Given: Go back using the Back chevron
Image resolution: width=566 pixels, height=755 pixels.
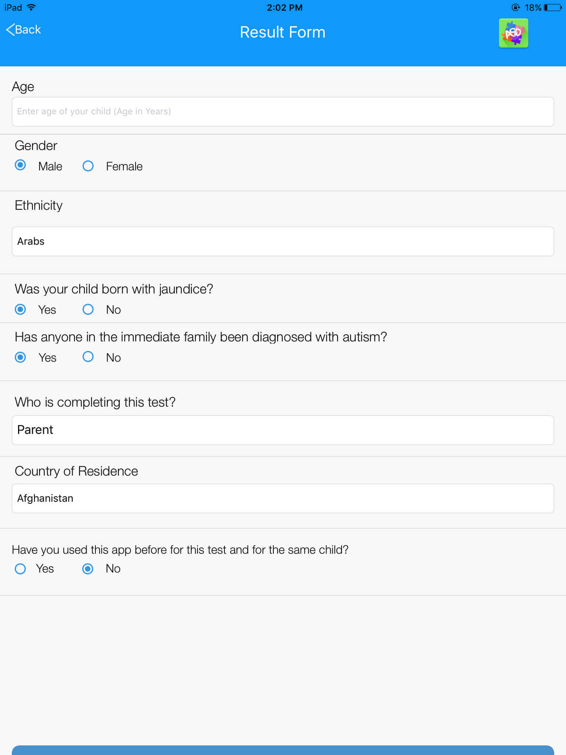Looking at the screenshot, I should click(23, 29).
